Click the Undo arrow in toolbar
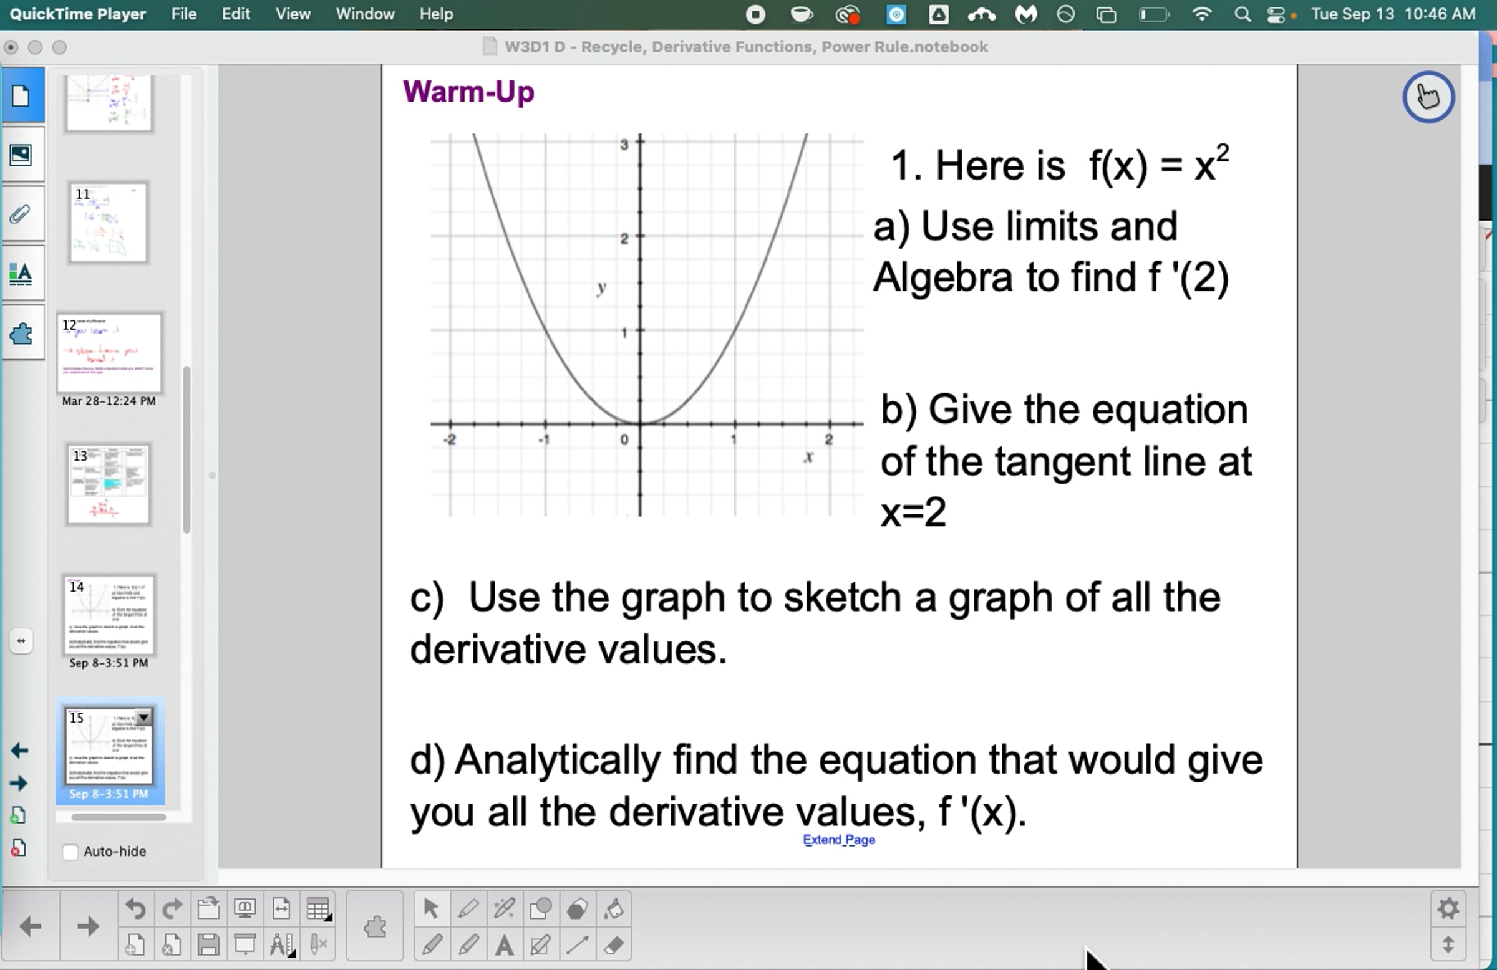 (x=135, y=908)
